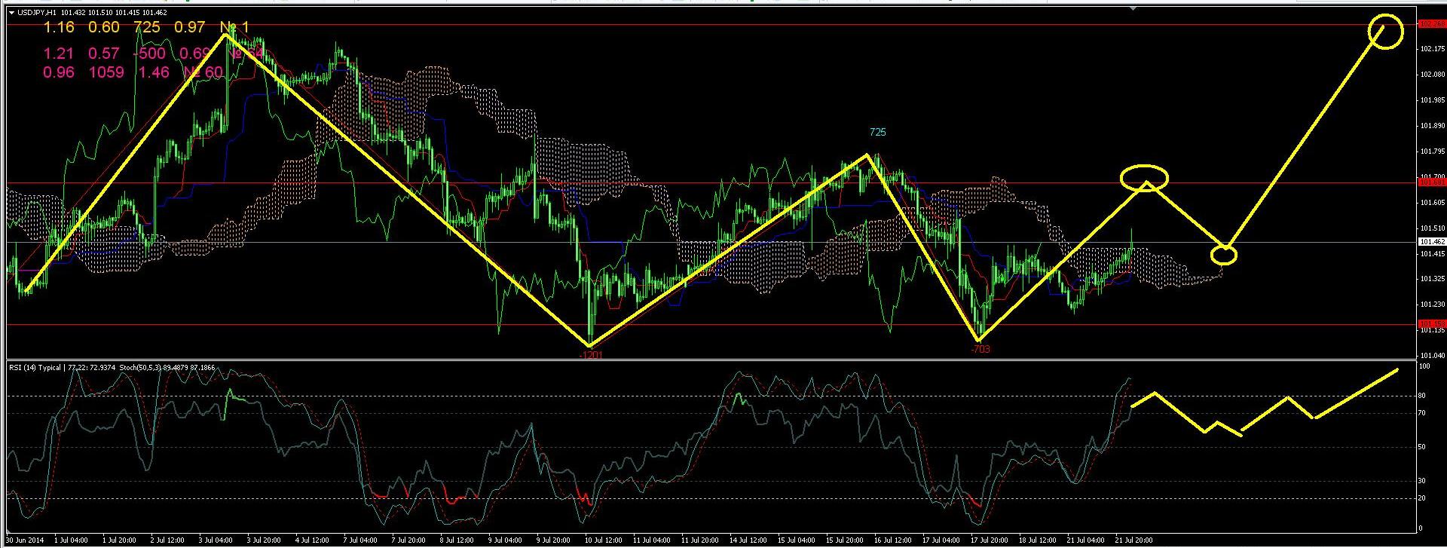Click the red -703 swing label
The height and width of the screenshot is (548, 1447).
point(980,349)
